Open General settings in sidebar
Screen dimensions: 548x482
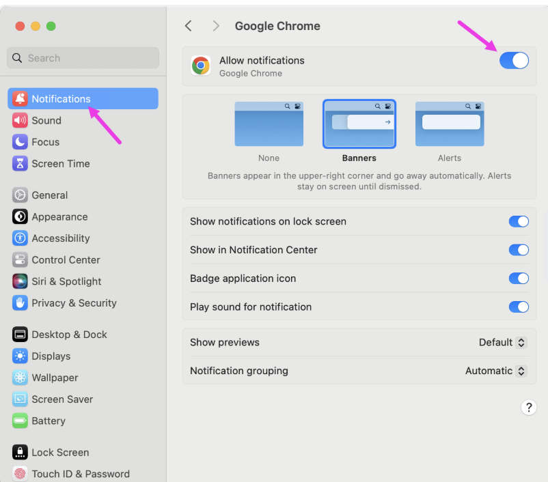pos(49,195)
